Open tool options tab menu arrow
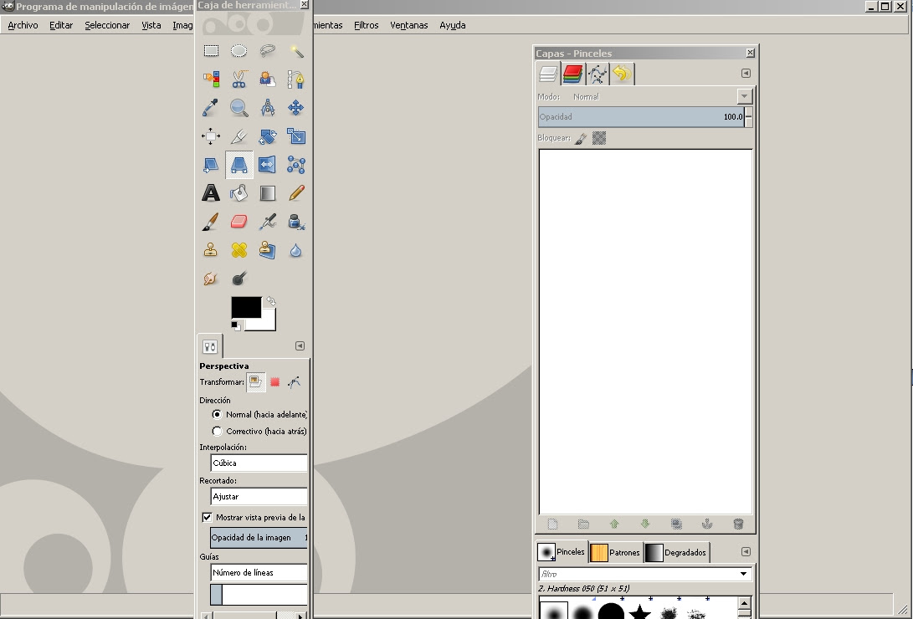 click(300, 345)
